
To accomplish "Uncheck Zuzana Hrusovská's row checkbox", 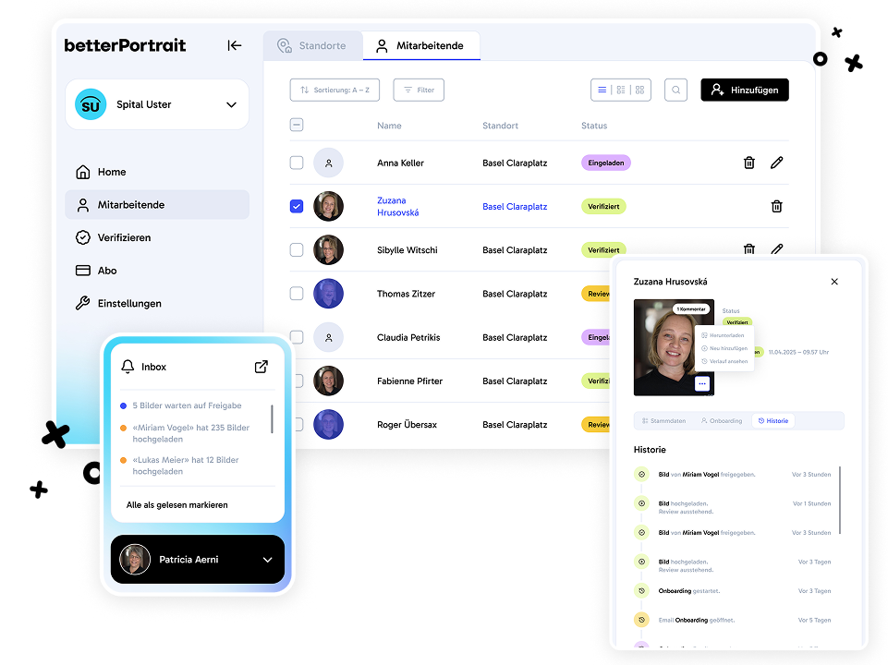I will click(297, 206).
